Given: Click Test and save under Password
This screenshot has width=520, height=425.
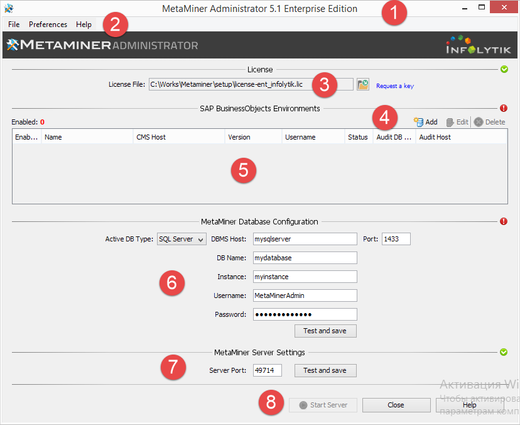Looking at the screenshot, I should click(x=325, y=331).
